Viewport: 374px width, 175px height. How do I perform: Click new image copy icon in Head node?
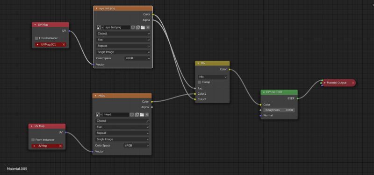tap(137, 114)
